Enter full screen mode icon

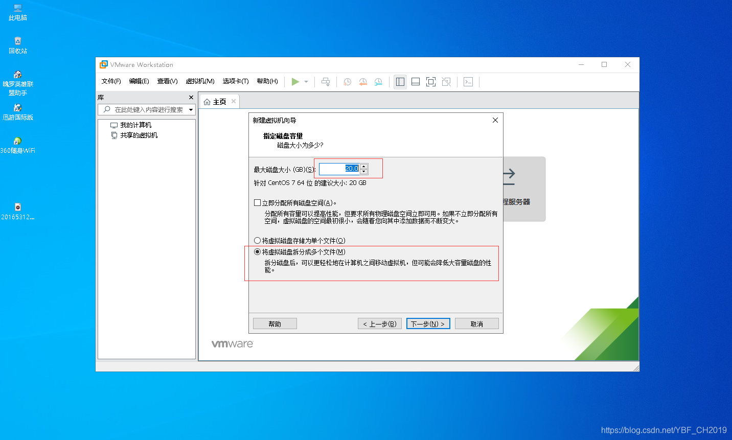pos(431,82)
